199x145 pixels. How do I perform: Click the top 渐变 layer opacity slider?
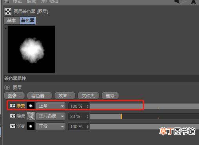pyautogui.click(x=144, y=106)
